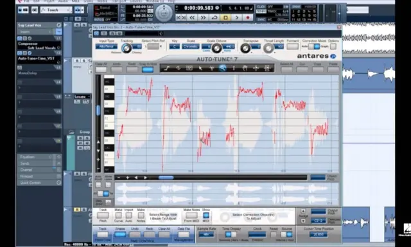Click the Cut button in Auto-Tune
Image resolution: width=411 pixels, height=247 pixels.
click(302, 69)
